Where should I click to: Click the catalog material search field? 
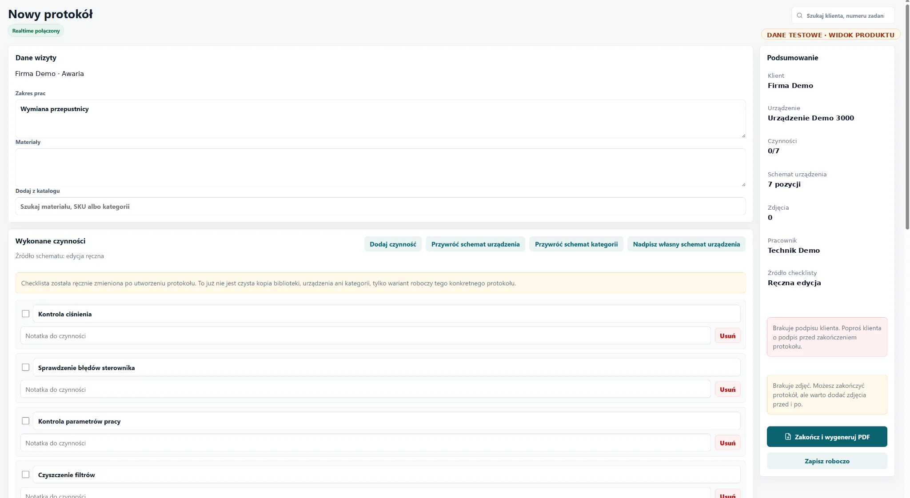click(x=380, y=207)
